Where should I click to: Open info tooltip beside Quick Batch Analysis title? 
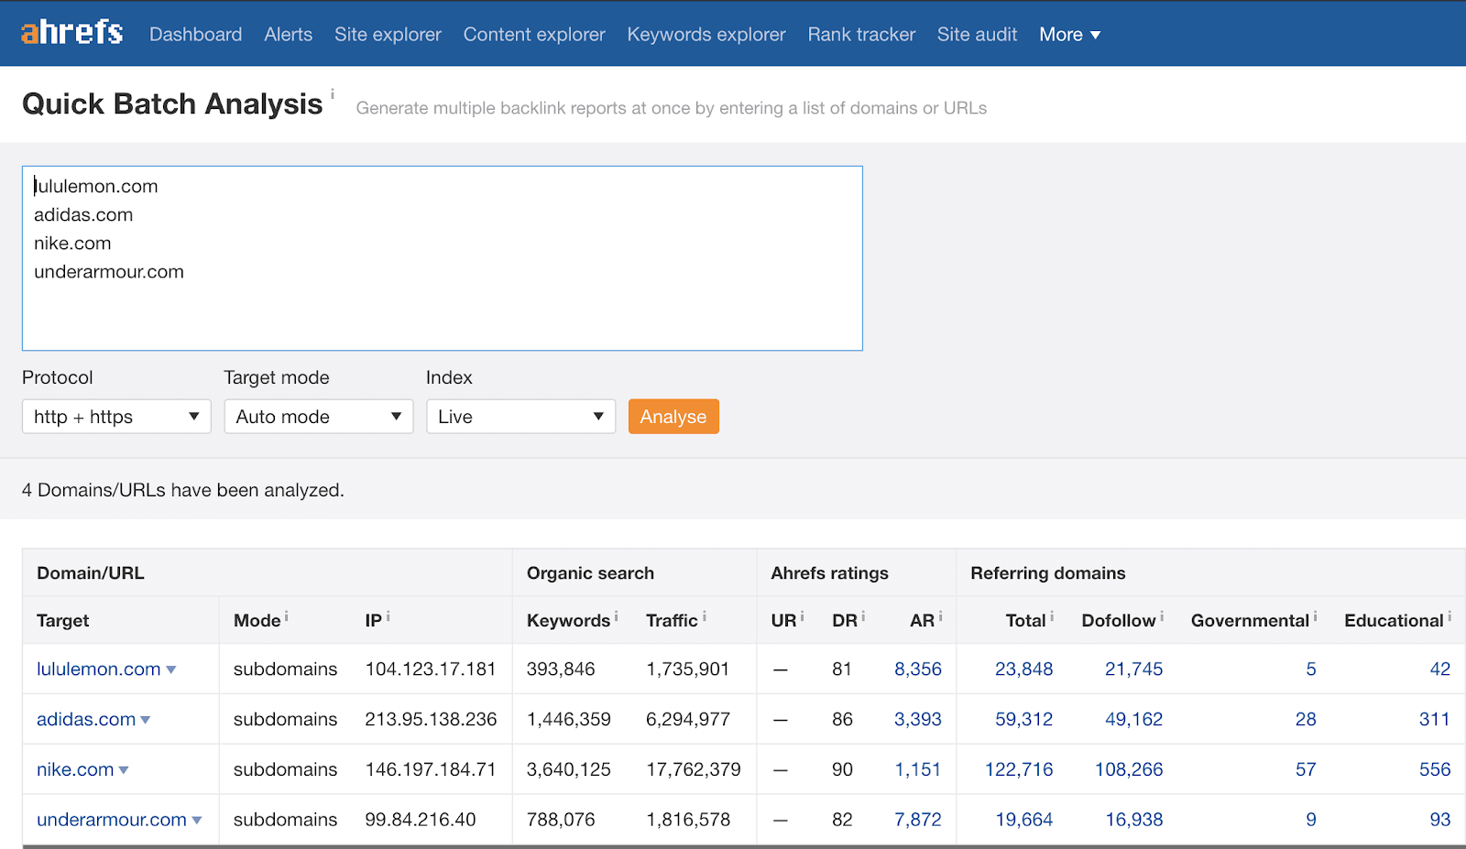333,93
